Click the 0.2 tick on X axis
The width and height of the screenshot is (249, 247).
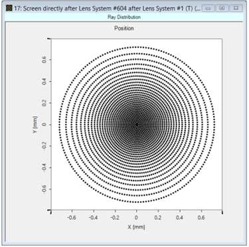pyautogui.click(x=158, y=218)
